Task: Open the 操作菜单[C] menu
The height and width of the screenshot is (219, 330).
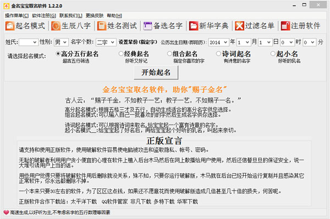Action: 16,15
